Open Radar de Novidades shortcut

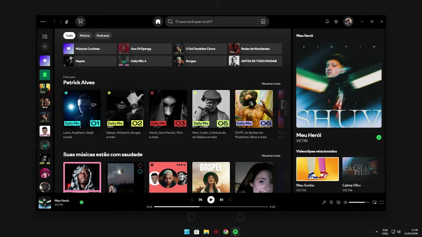(256, 49)
